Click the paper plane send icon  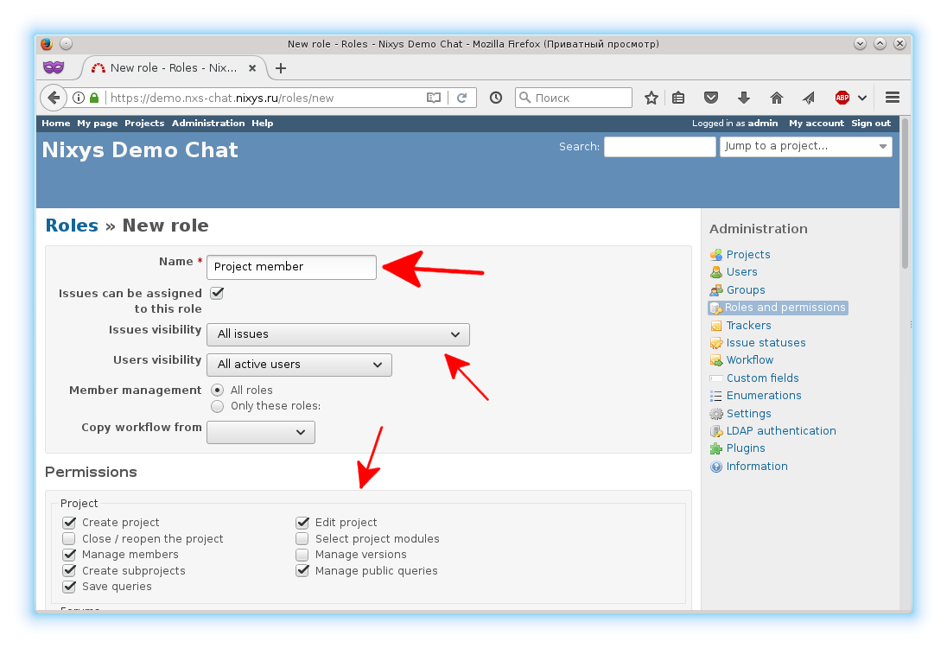click(x=809, y=98)
